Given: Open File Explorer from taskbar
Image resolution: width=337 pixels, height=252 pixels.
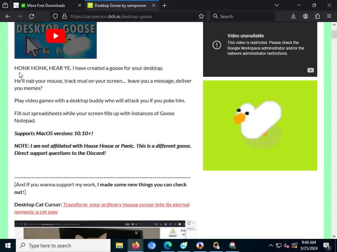Looking at the screenshot, I should coord(119,245).
